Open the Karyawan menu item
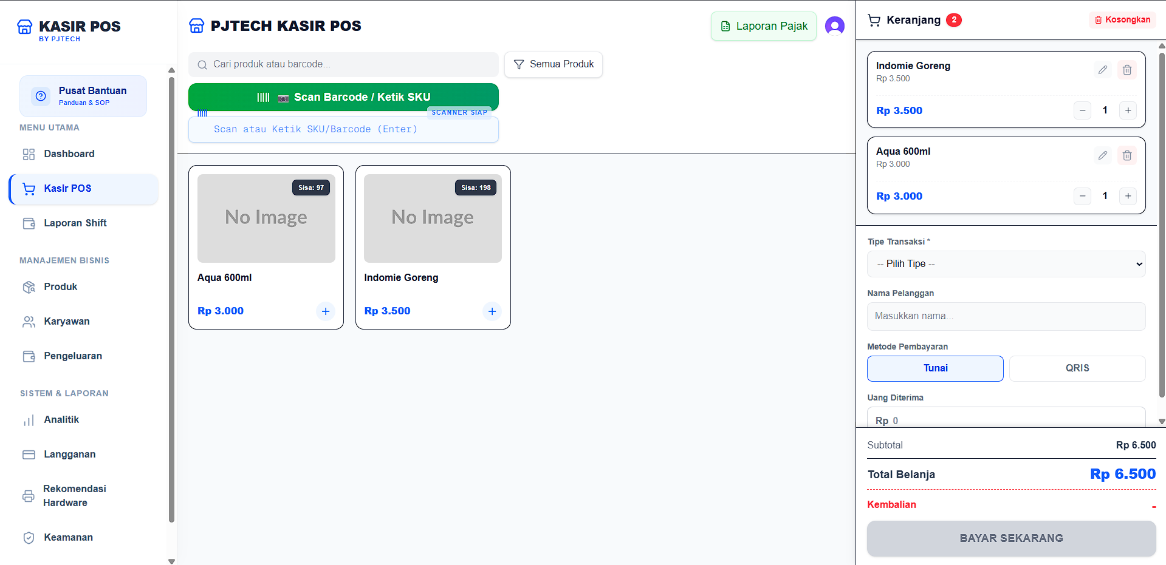The image size is (1166, 565). pyautogui.click(x=84, y=322)
